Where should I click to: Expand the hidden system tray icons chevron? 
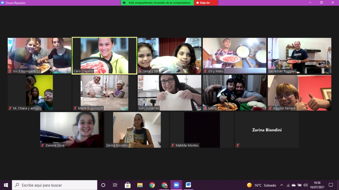click(x=282, y=185)
